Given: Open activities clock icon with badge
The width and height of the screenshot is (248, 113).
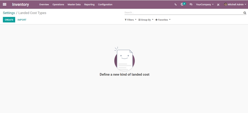Looking at the screenshot, I should [182, 4].
